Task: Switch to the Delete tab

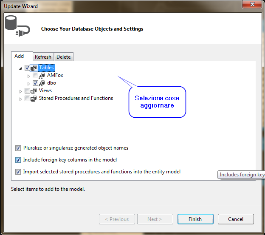Action: tap(64, 57)
